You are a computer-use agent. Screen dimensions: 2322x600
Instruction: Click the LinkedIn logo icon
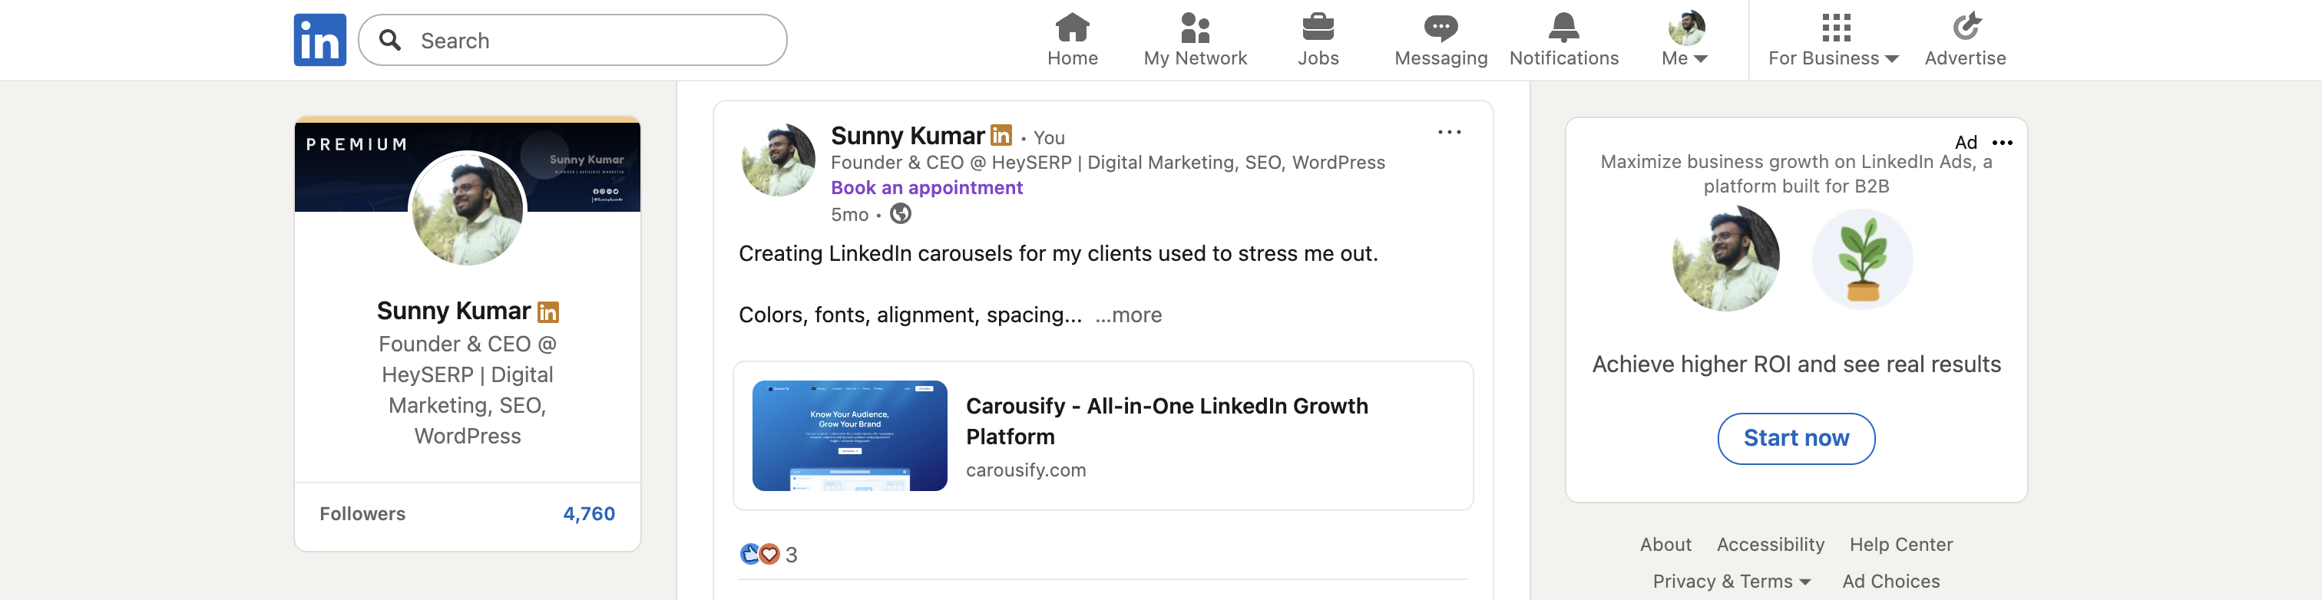320,40
